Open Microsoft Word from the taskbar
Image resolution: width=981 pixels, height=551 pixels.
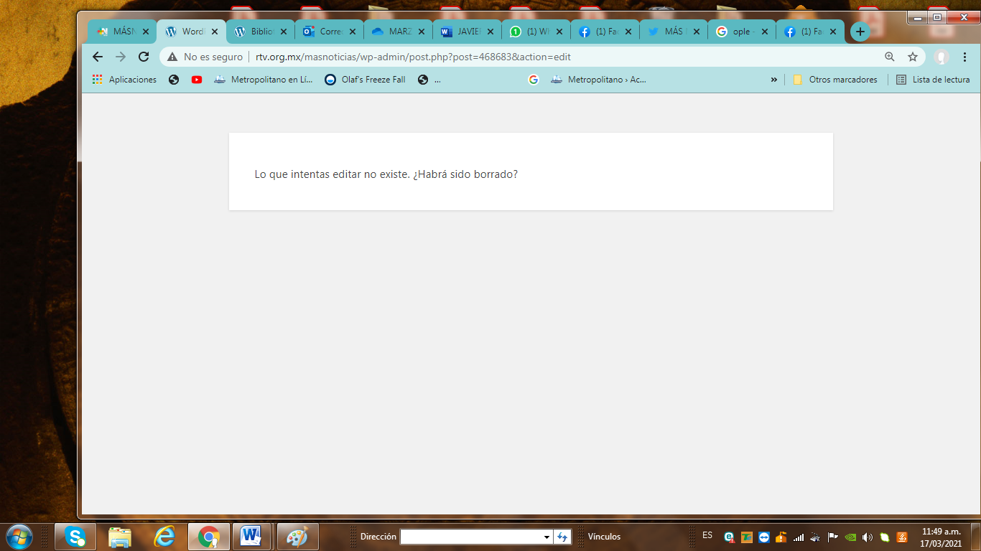click(x=253, y=536)
